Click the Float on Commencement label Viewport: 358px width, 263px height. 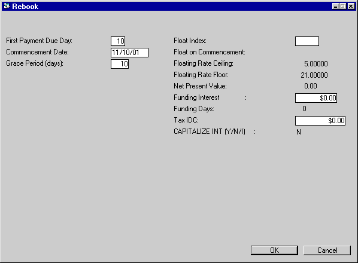(210, 52)
